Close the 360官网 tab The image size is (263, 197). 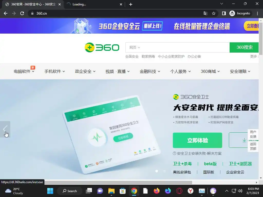point(60,4)
